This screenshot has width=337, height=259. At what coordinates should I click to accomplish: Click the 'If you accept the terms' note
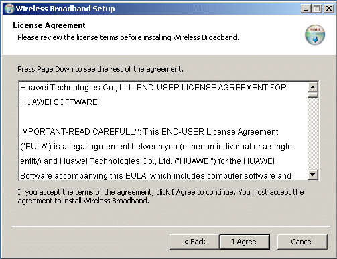(x=161, y=196)
